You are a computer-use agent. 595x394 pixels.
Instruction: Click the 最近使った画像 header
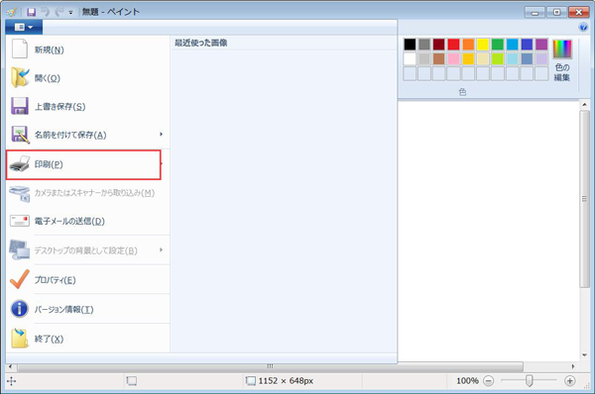(200, 43)
